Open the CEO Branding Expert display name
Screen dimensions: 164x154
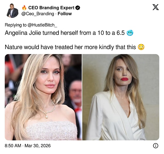coord(51,8)
